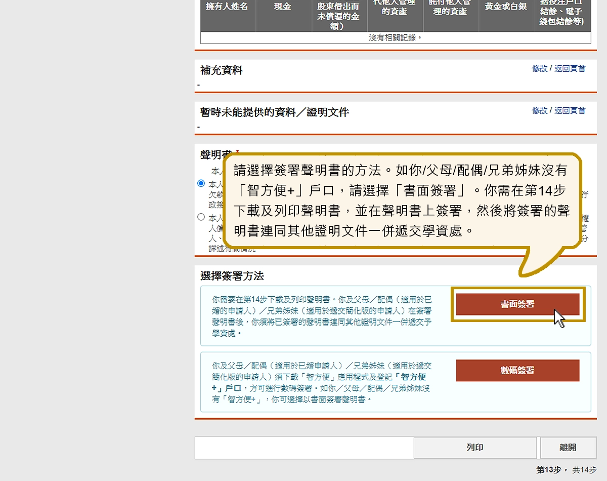Click the 沒有相關記錄 table row
This screenshot has height=481, width=607.
[x=395, y=38]
